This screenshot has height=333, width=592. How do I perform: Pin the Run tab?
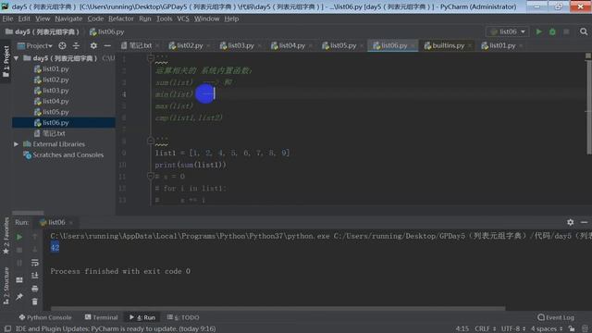coord(19,297)
